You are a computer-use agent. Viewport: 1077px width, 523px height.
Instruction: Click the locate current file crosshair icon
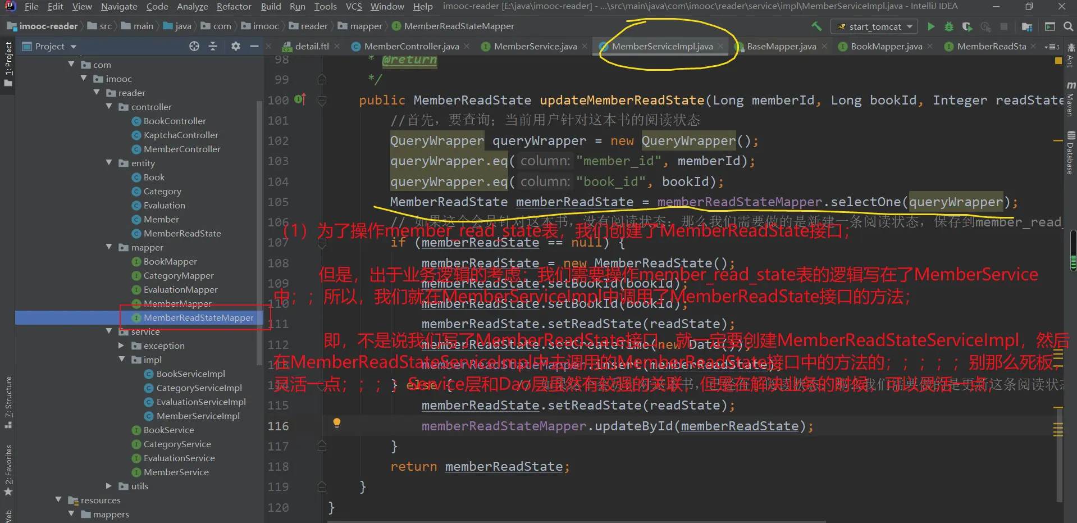(194, 46)
